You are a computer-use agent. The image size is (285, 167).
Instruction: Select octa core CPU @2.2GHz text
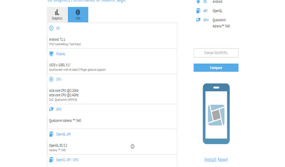[x=64, y=91]
